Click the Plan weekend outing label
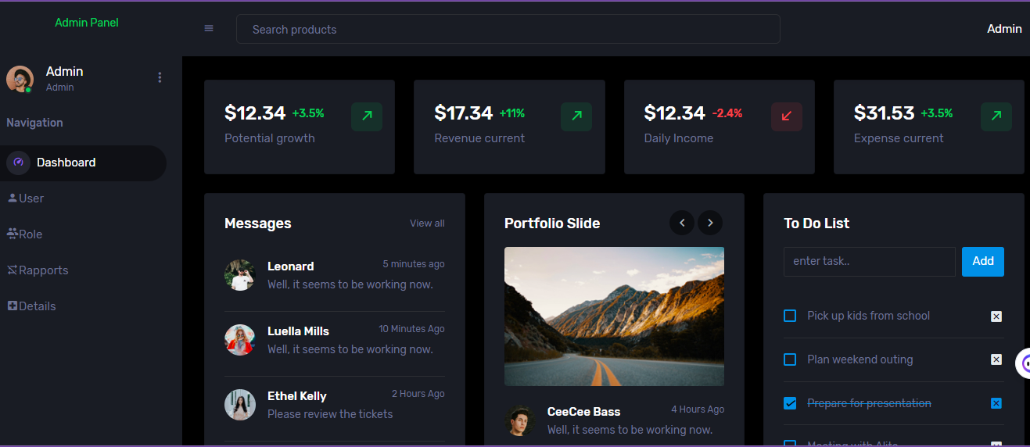 point(860,359)
